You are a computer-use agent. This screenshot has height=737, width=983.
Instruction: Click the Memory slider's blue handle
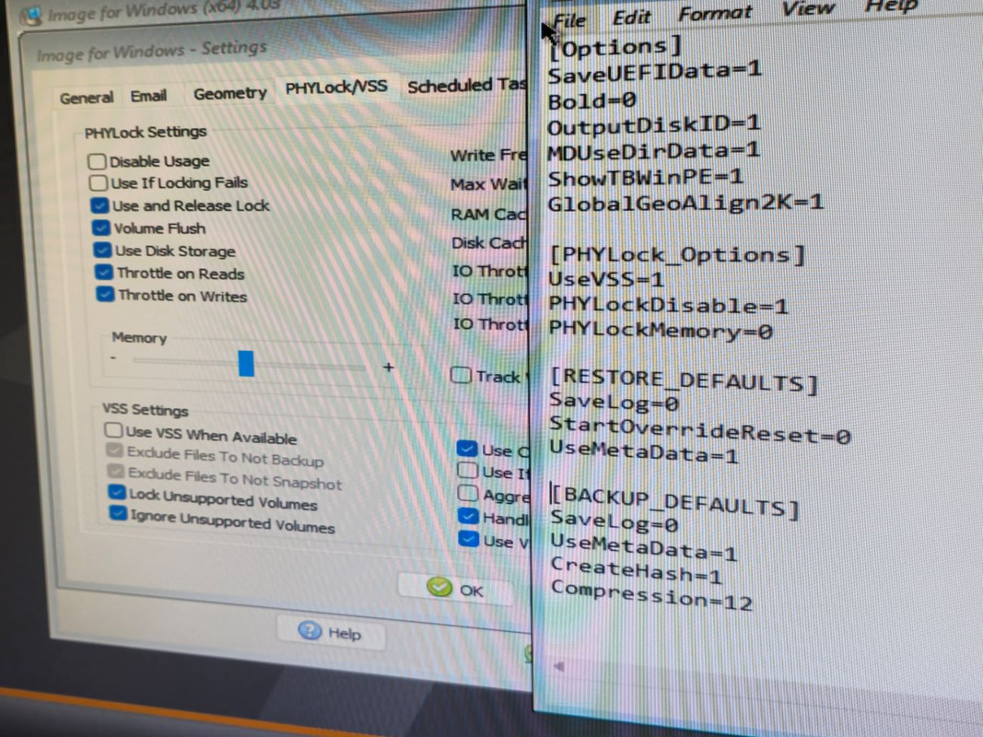tap(246, 364)
